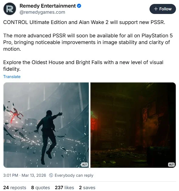Image resolution: width=179 pixels, height=191 pixels.
Task: Open the Alan Wake 2 screenshot image
Action: tap(133, 125)
